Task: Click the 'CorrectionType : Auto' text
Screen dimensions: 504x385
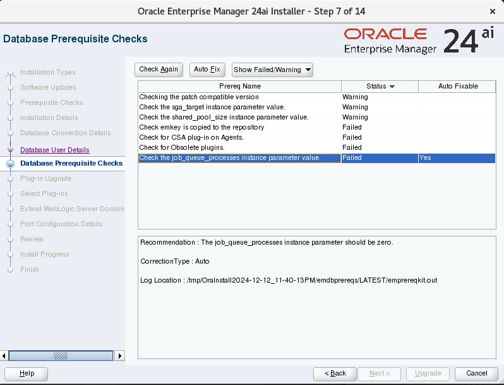Action: click(x=175, y=262)
